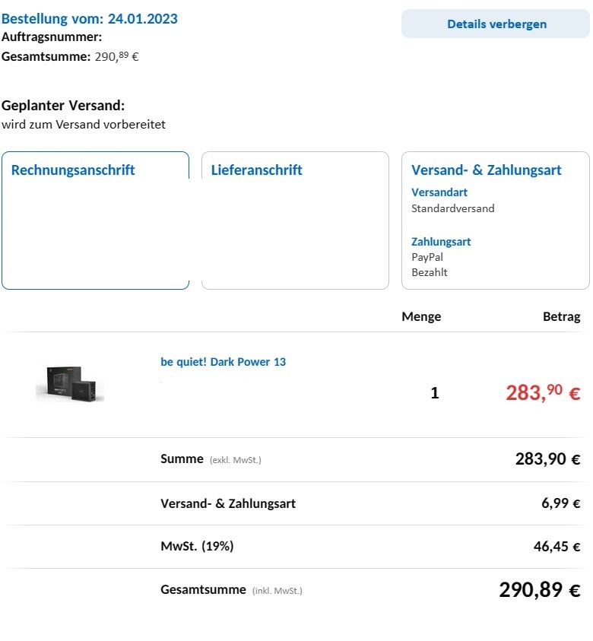
Task: Click the Auftragsnummer label
Action: point(52,36)
